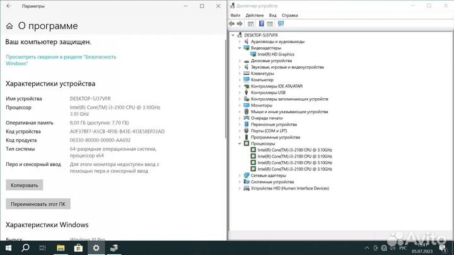This screenshot has height=255, width=454.
Task: Collapse the Процессоры node
Action: coord(240,144)
